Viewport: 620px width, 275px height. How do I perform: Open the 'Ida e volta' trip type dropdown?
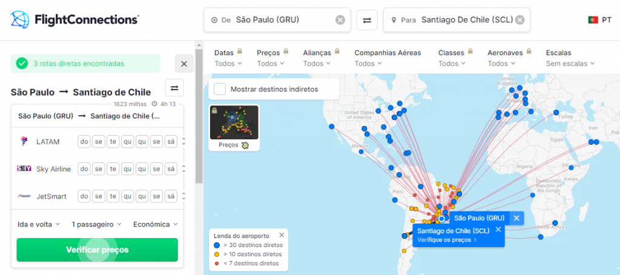39,224
